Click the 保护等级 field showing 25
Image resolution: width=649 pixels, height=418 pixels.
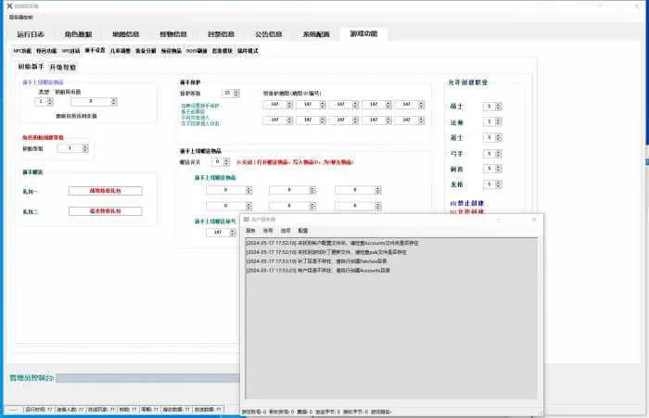tap(227, 93)
